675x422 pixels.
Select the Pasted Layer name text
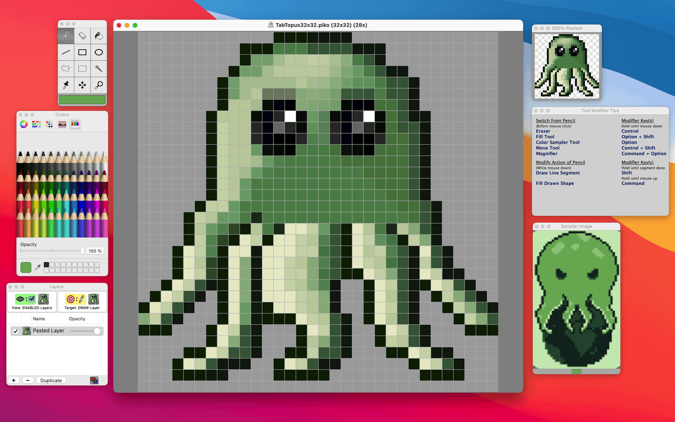(49, 331)
